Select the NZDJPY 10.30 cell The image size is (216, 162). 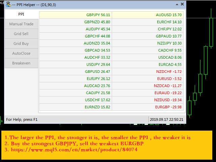[x=148, y=43]
